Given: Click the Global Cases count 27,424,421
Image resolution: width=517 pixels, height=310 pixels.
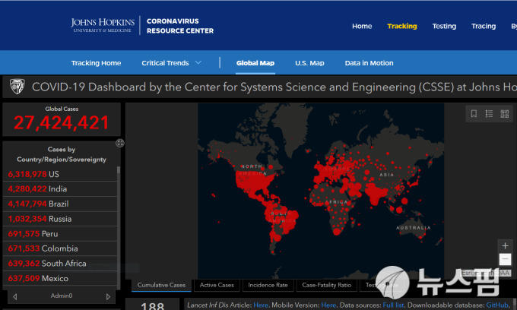Looking at the screenshot, I should (62, 122).
